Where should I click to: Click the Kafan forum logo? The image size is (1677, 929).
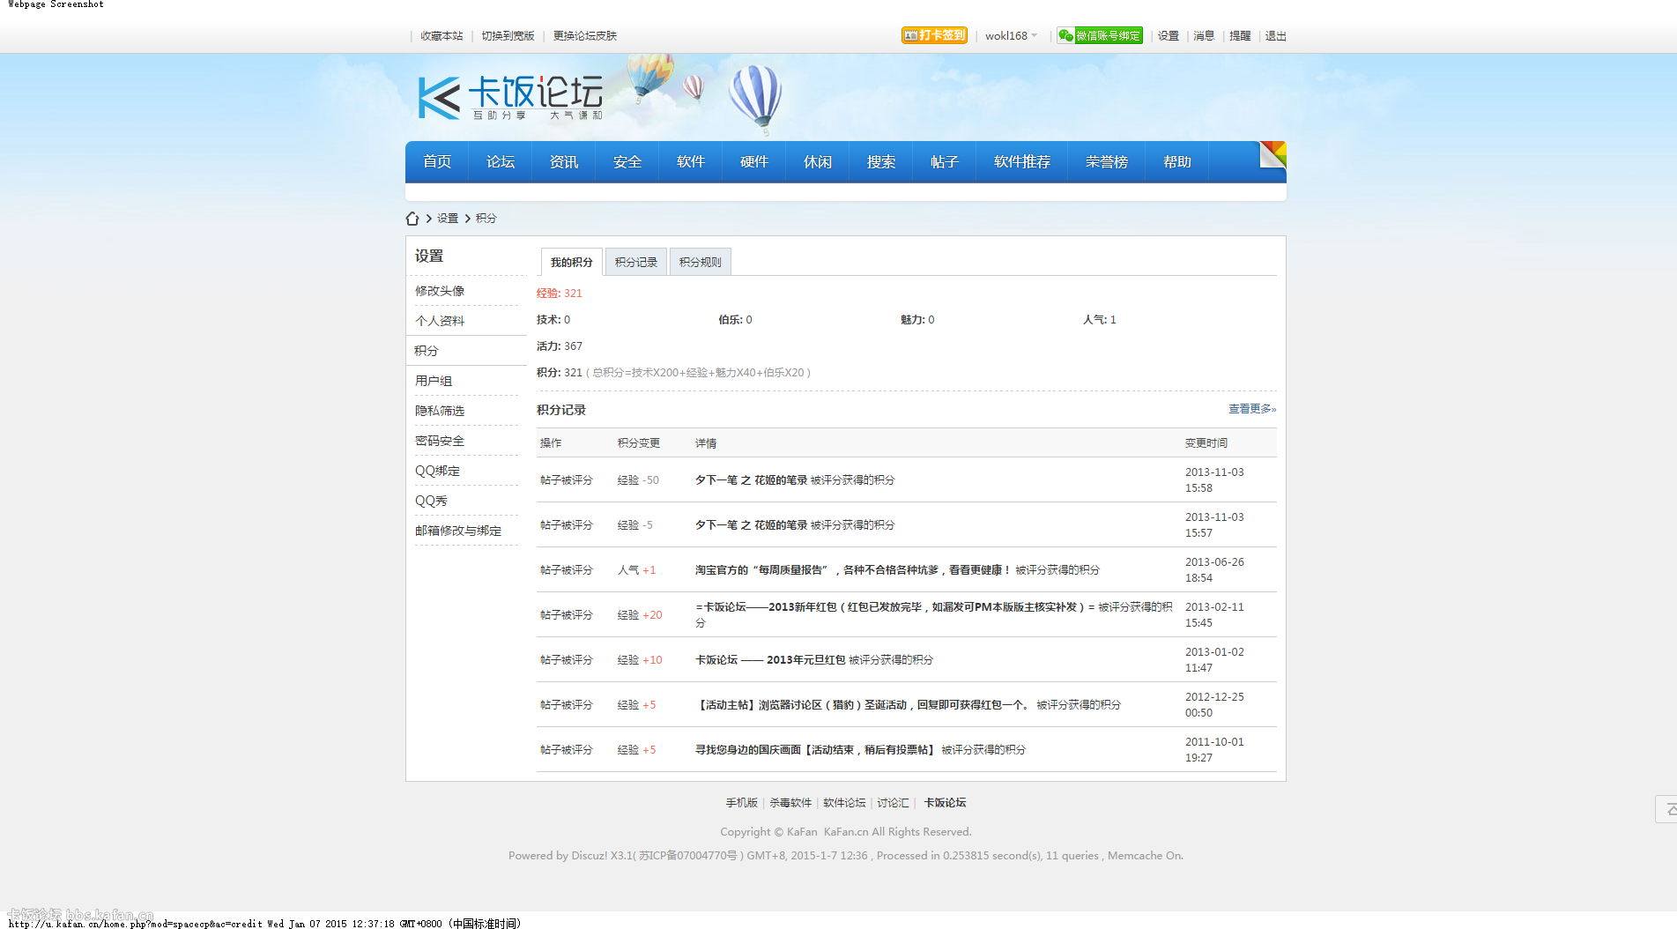[510, 97]
